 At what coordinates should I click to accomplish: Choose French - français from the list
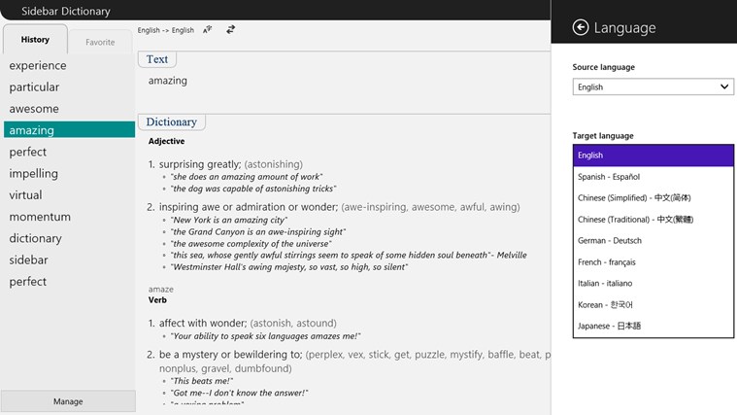click(x=653, y=262)
